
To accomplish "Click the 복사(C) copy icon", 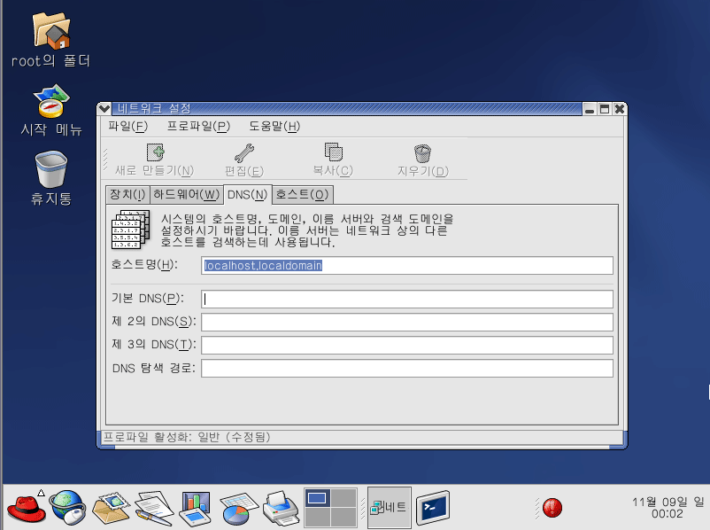I will click(333, 152).
